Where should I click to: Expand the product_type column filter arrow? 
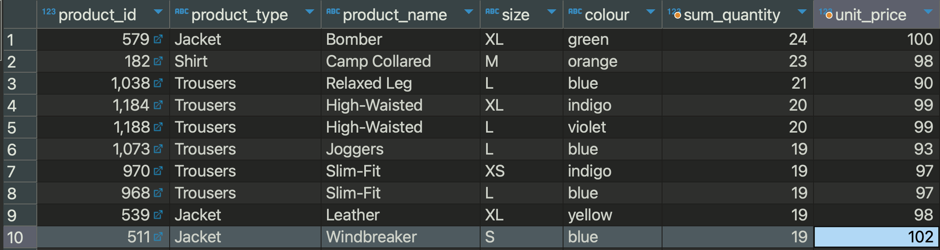pyautogui.click(x=310, y=12)
